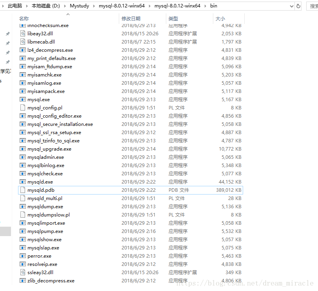
Task: Select mysql_ssl_rsa_setup.exe icon
Action: (23, 133)
